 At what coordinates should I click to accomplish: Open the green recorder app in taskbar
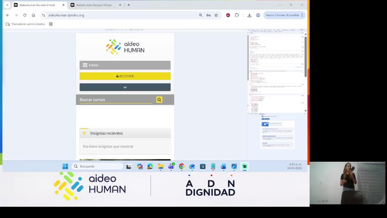point(245,166)
